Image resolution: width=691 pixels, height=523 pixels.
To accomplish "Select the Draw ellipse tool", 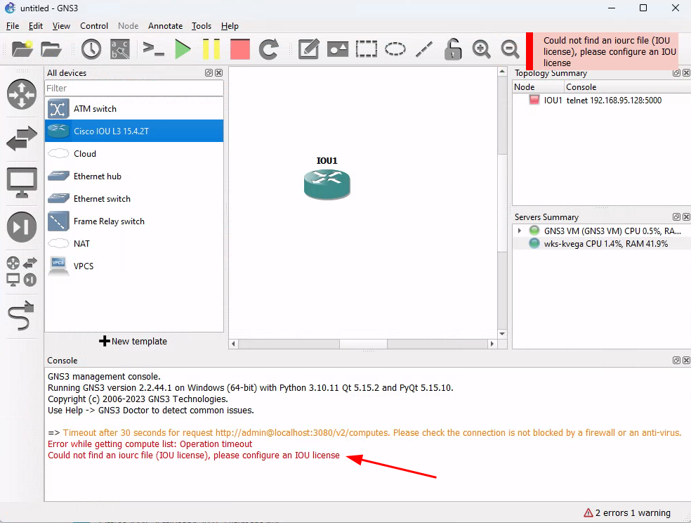I will pyautogui.click(x=395, y=49).
